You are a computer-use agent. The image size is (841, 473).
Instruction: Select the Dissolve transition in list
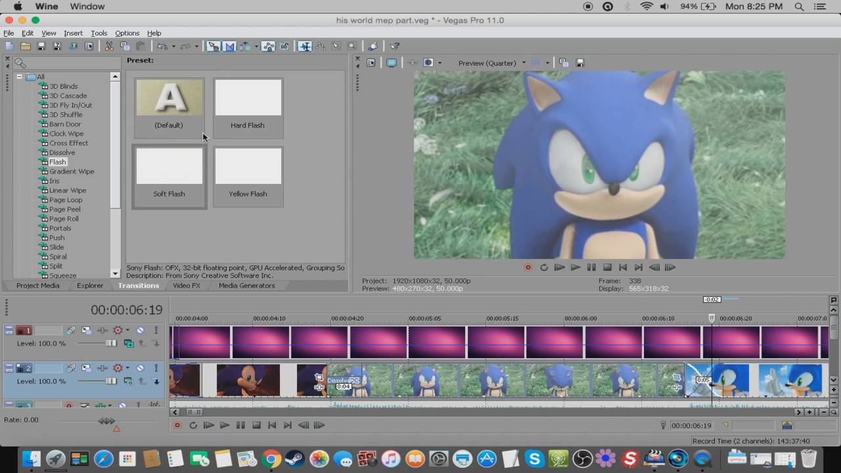point(62,152)
